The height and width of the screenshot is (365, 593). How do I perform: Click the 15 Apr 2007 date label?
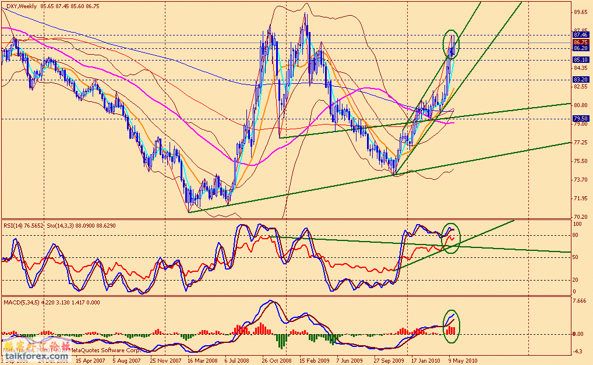pos(90,360)
